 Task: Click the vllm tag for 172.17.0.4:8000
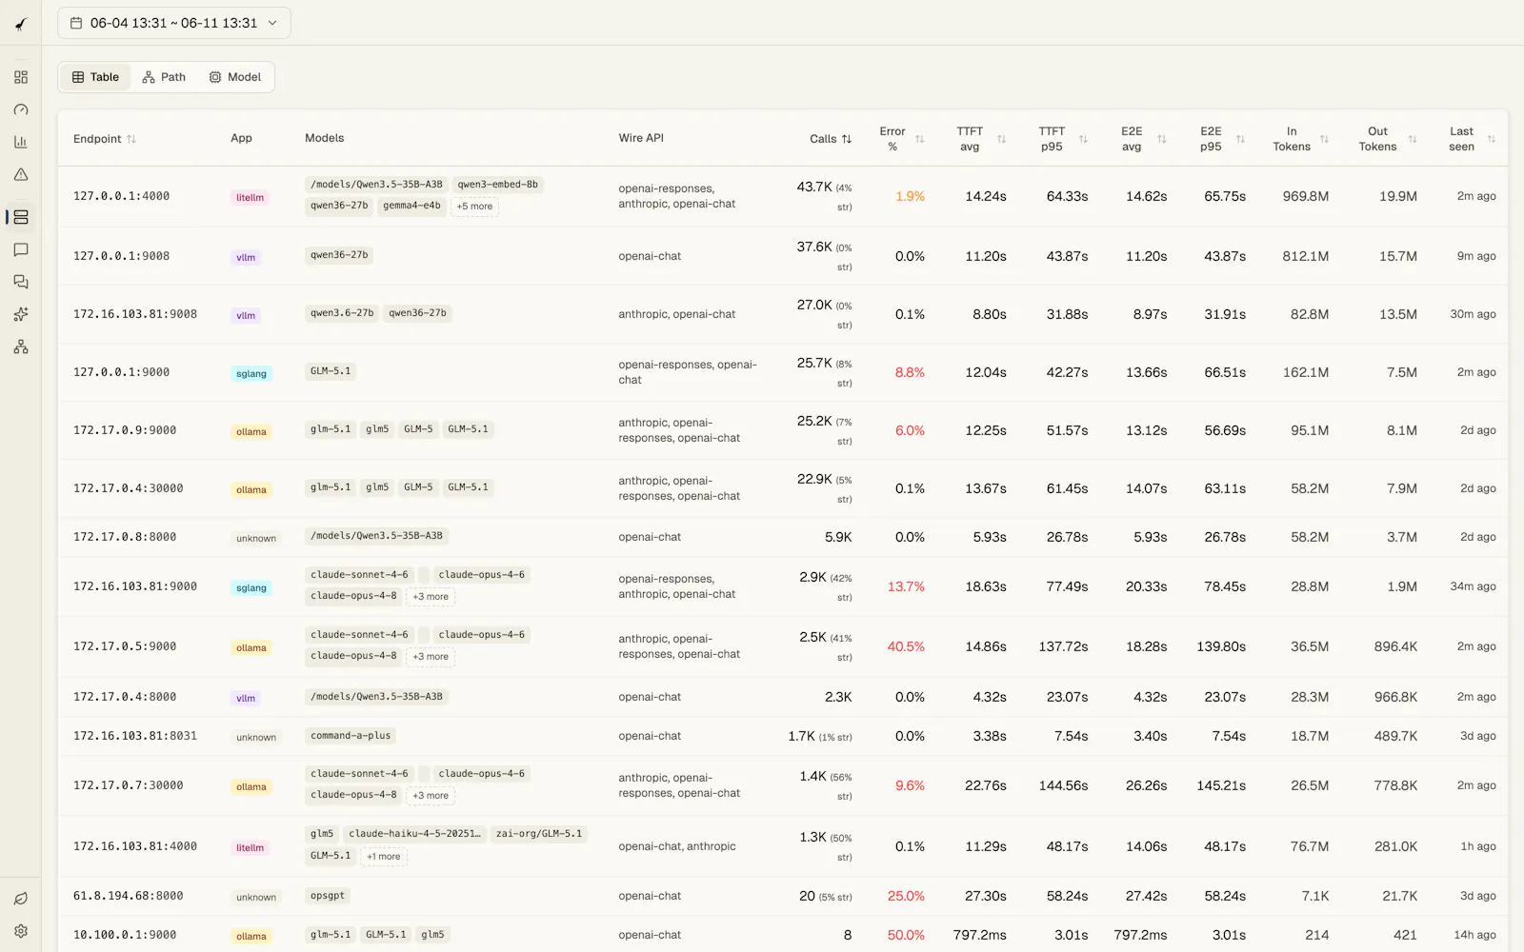coord(246,699)
